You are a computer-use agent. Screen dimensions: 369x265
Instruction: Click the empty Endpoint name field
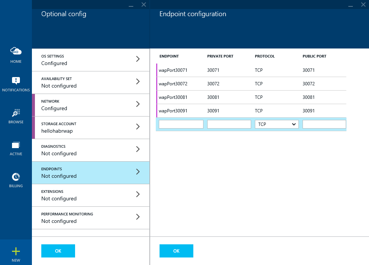coord(181,124)
